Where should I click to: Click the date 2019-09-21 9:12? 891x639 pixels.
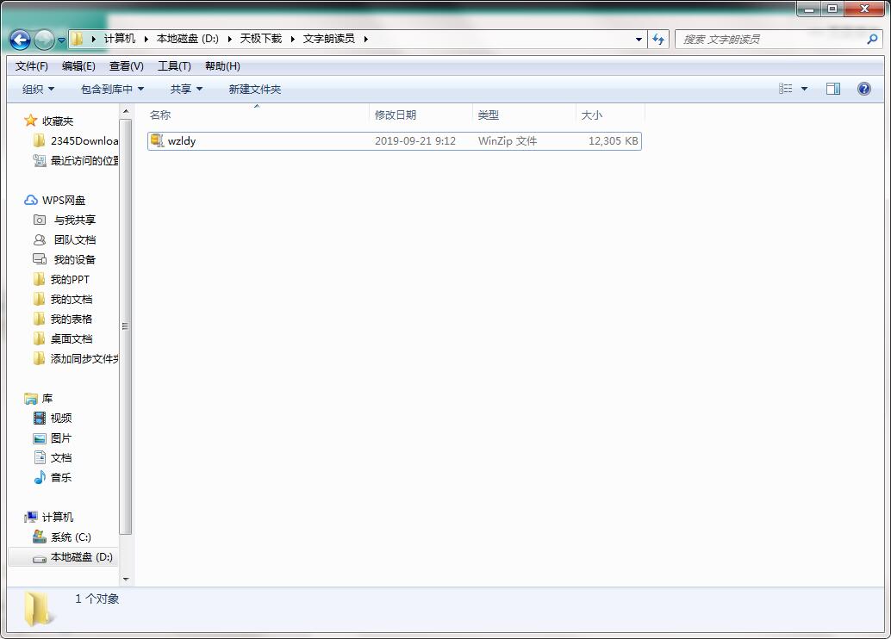[x=414, y=141]
